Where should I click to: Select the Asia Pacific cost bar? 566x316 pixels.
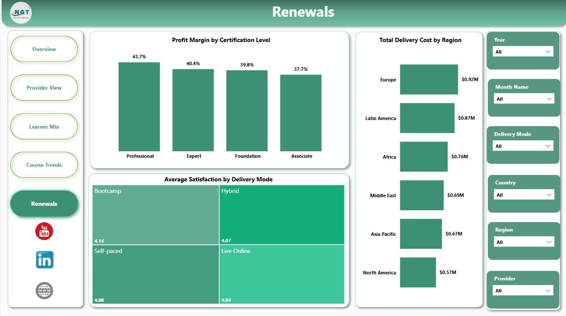click(421, 234)
